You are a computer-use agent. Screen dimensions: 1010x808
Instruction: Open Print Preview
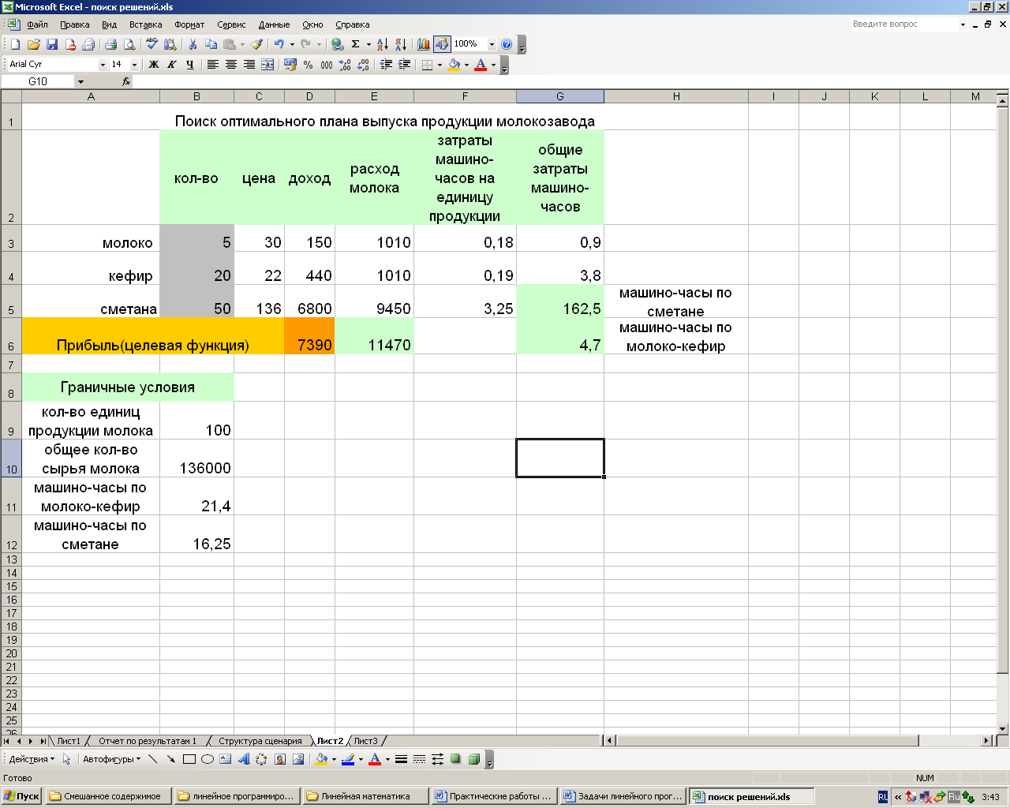pos(129,44)
